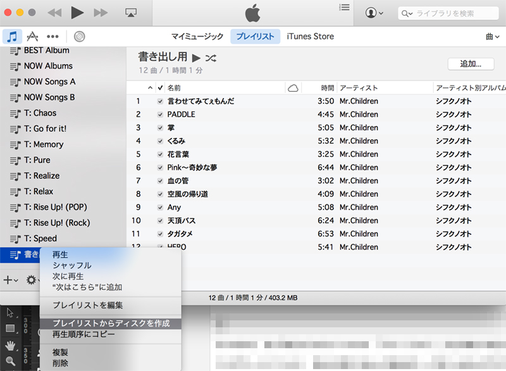Choose 再生順序にコピー menu item
506x371 pixels.
click(x=110, y=334)
